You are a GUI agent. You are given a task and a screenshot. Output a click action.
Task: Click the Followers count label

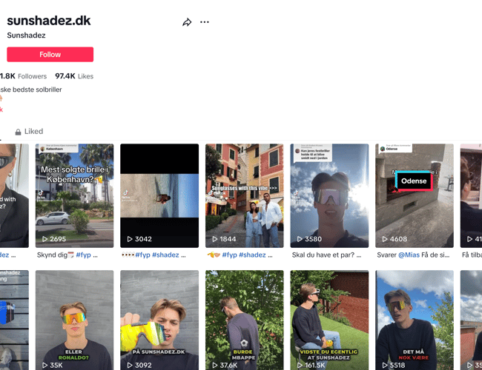(x=33, y=76)
